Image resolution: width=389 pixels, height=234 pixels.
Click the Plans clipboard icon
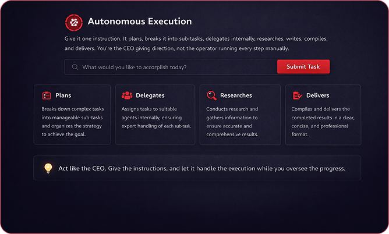pos(47,95)
